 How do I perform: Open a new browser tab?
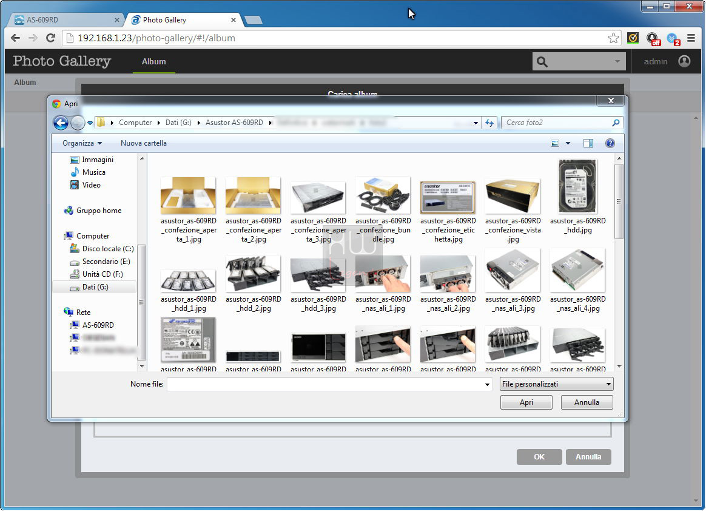[x=253, y=20]
